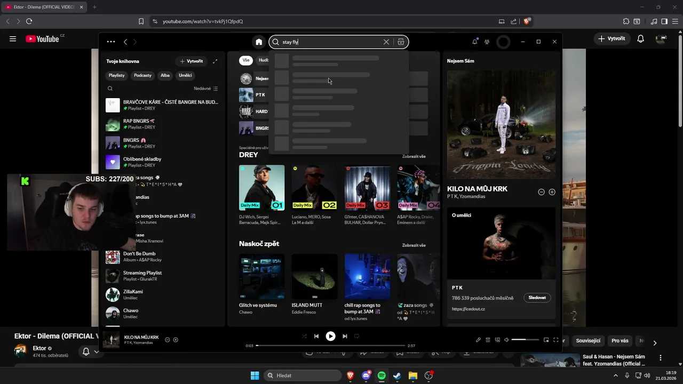Mute Spotify with the speaker icon

506,340
